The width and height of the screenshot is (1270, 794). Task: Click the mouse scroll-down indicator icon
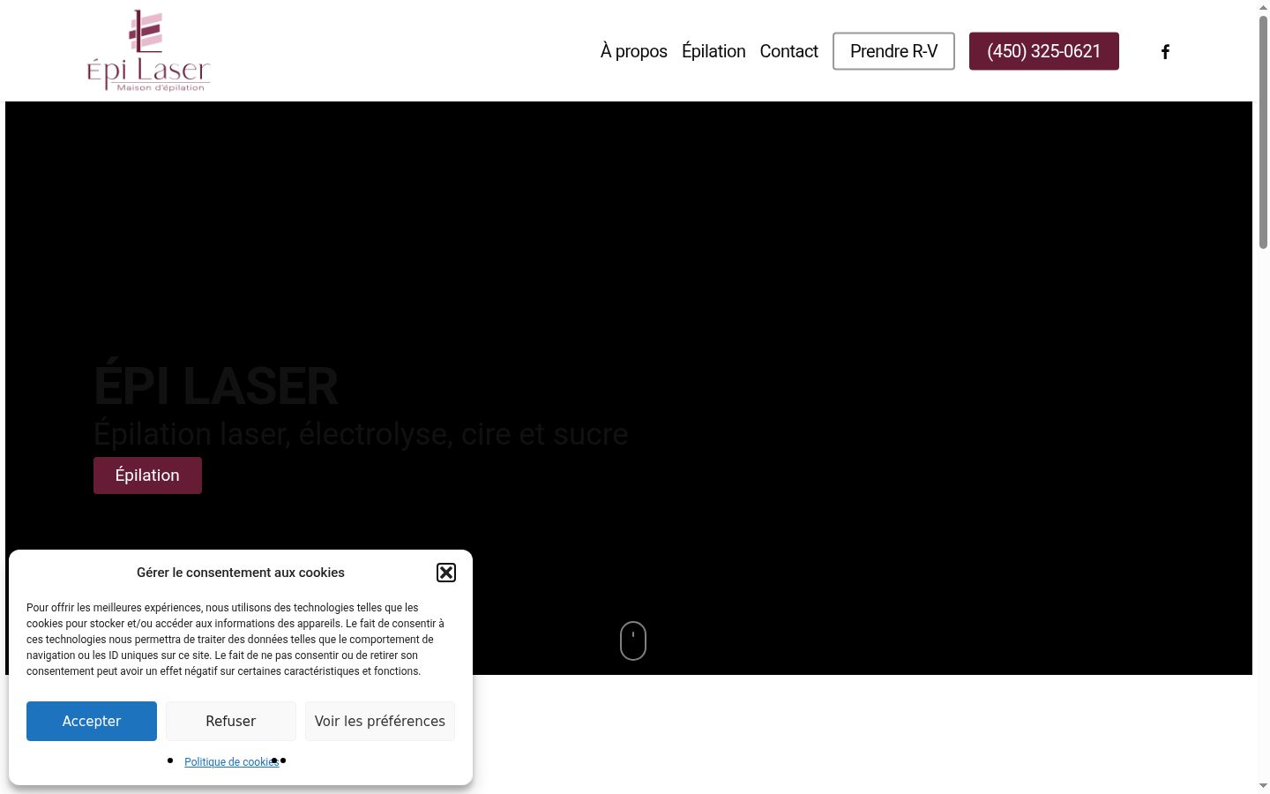(x=633, y=640)
